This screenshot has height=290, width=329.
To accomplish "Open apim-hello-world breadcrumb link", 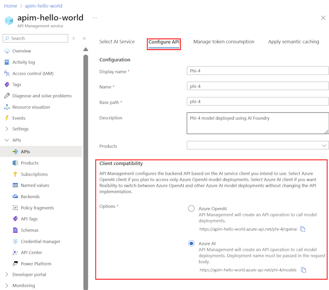I will 43,6.
